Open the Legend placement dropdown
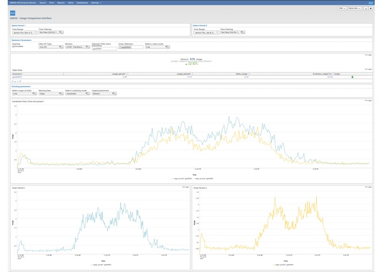This screenshot has height=272, width=383. tap(104, 94)
